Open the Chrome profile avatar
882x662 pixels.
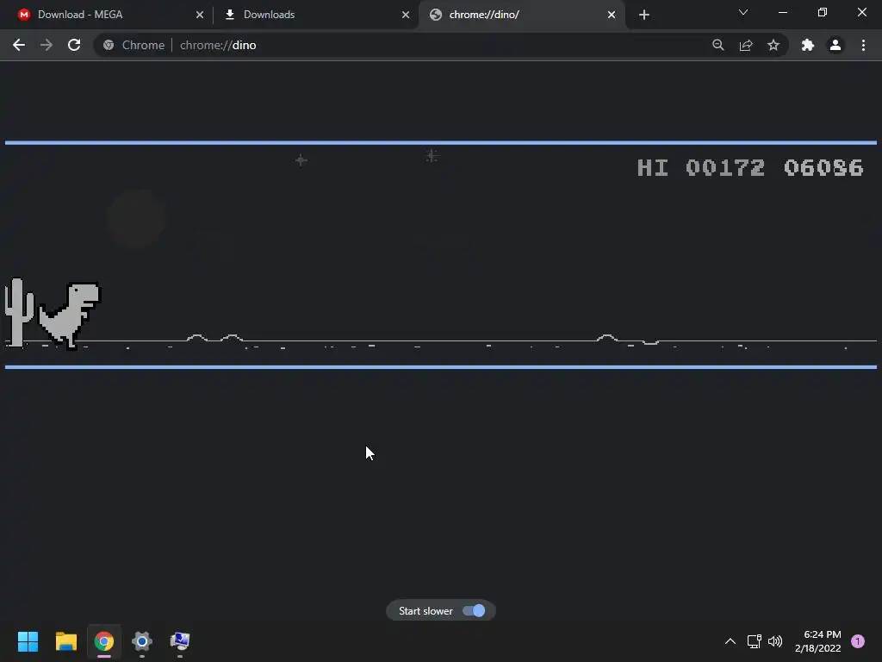click(835, 45)
